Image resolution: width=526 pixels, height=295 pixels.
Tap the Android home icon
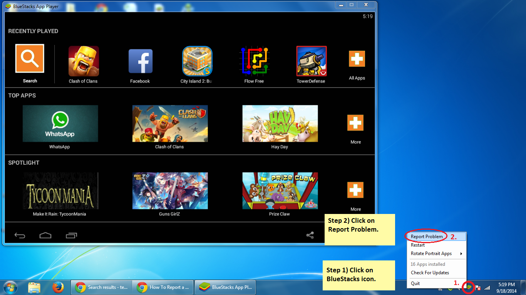(45, 235)
